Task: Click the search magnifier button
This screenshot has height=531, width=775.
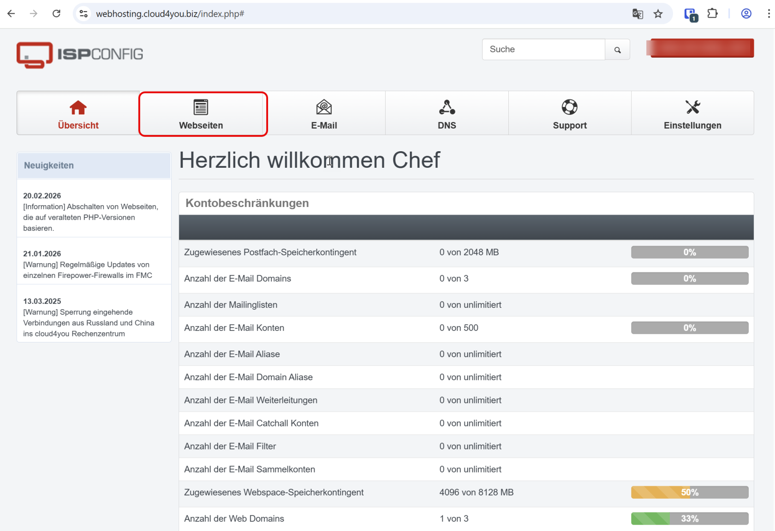Action: 617,50
